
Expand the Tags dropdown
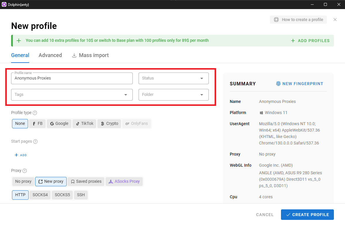pos(72,94)
